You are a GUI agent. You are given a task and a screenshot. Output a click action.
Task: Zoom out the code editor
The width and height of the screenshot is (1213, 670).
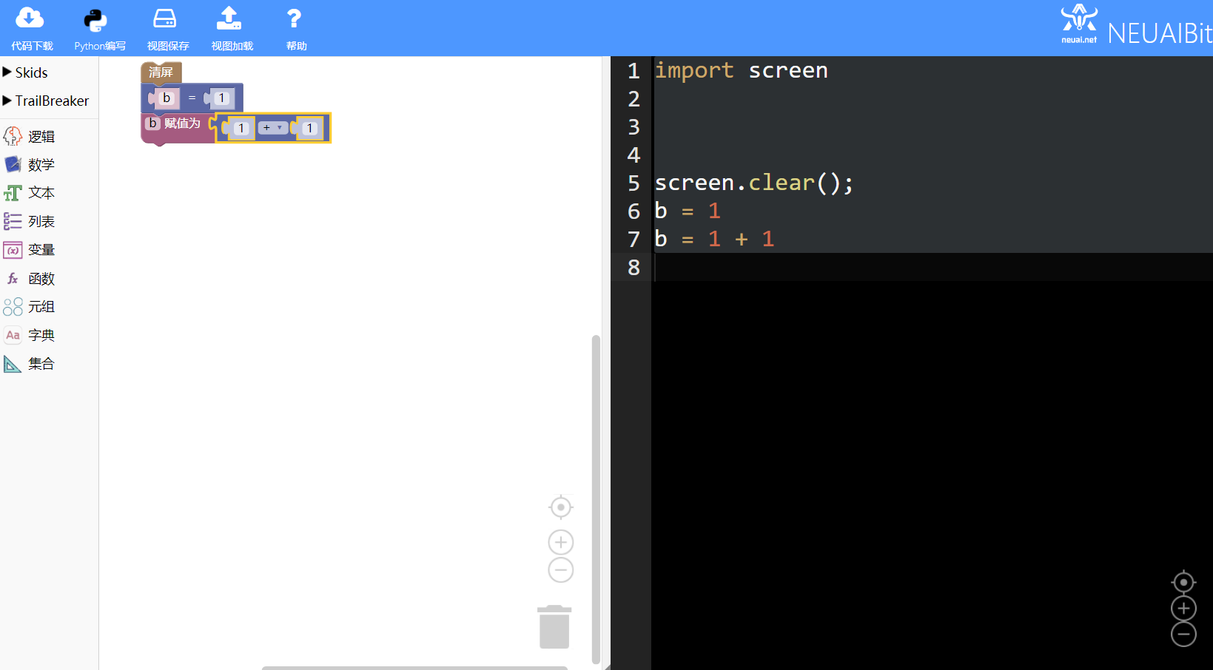point(1183,635)
